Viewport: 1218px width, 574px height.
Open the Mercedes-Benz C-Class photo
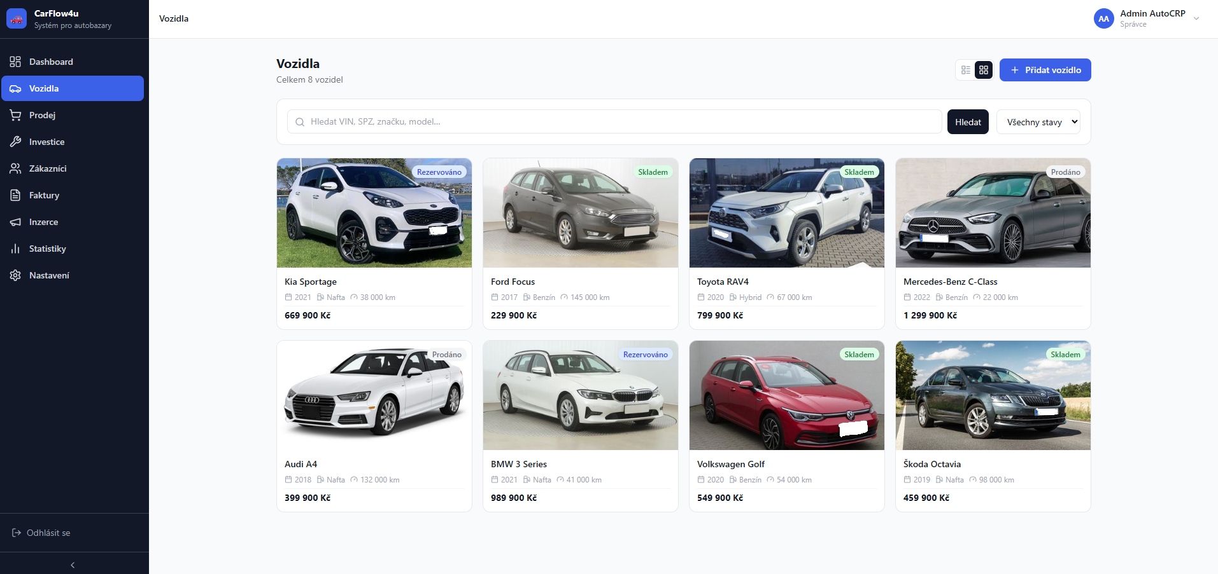click(993, 213)
